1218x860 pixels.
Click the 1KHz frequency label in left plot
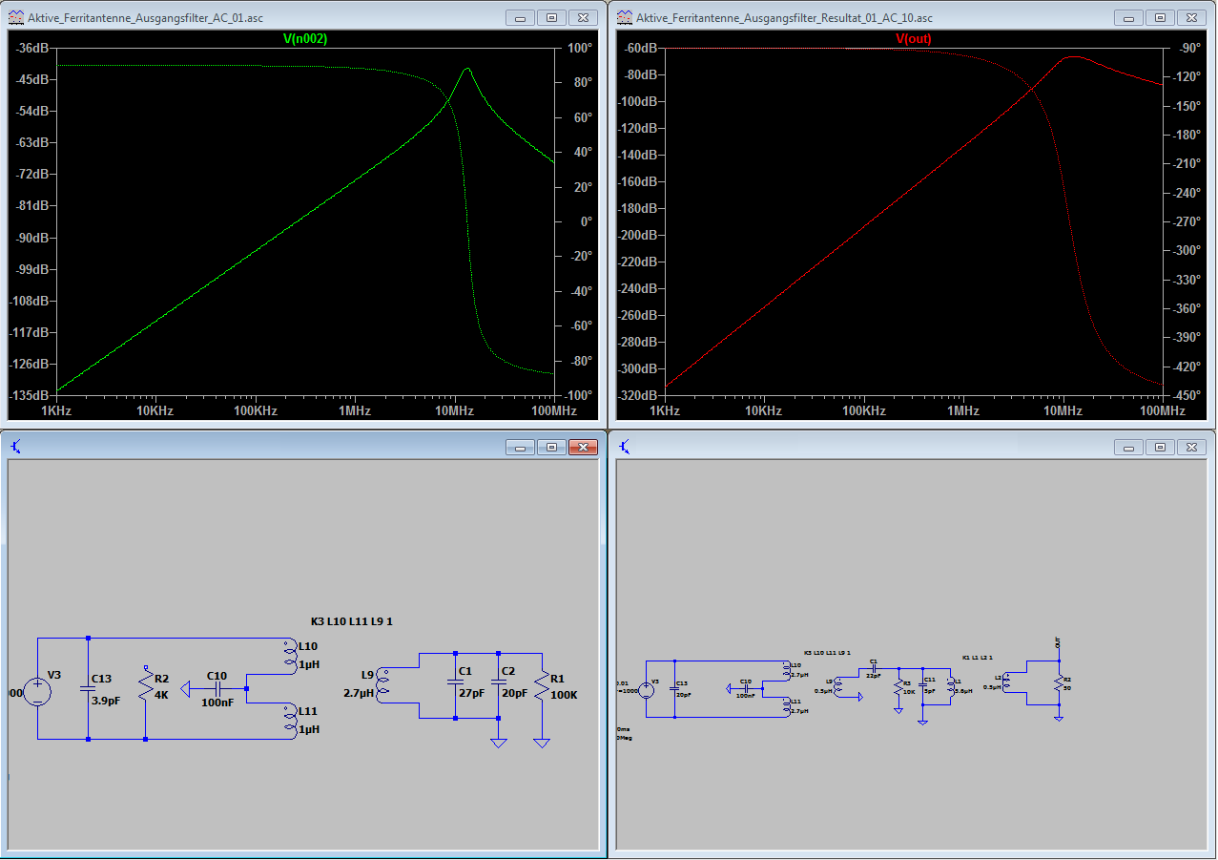point(55,411)
